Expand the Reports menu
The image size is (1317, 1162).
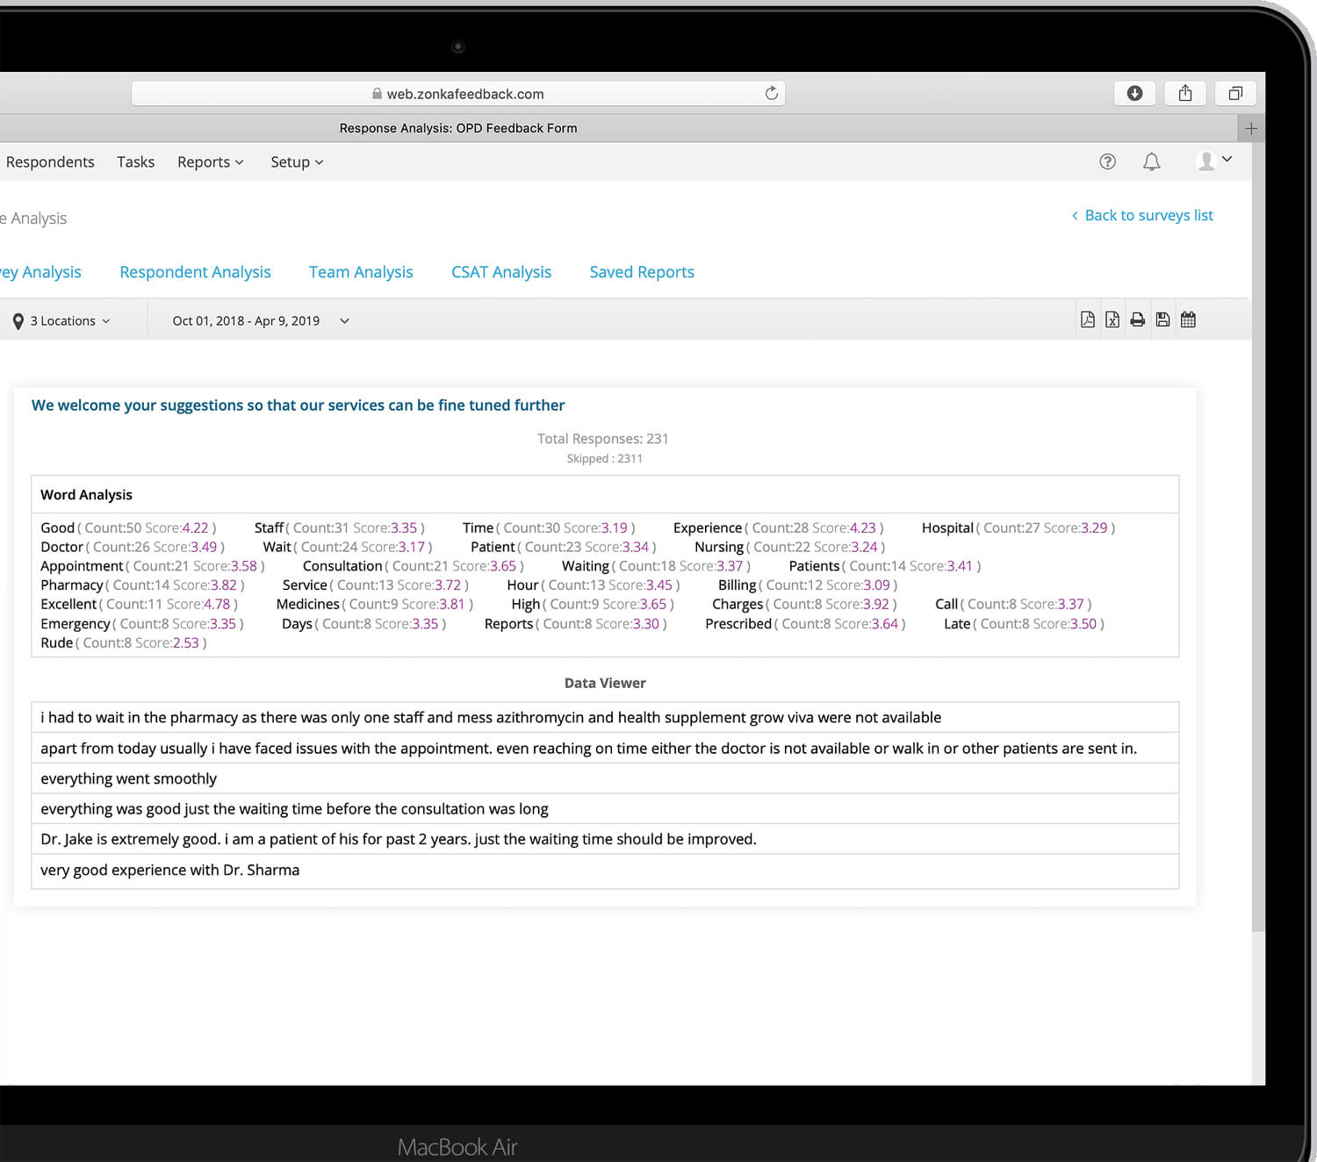click(210, 161)
